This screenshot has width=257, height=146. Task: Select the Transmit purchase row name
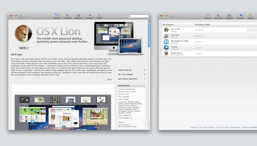pos(175,35)
